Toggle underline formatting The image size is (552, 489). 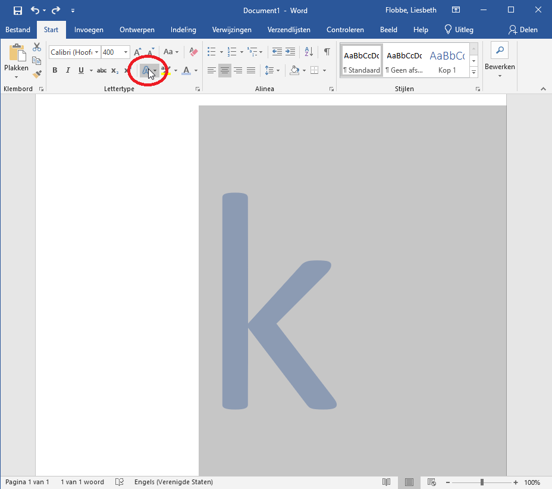[x=81, y=70]
